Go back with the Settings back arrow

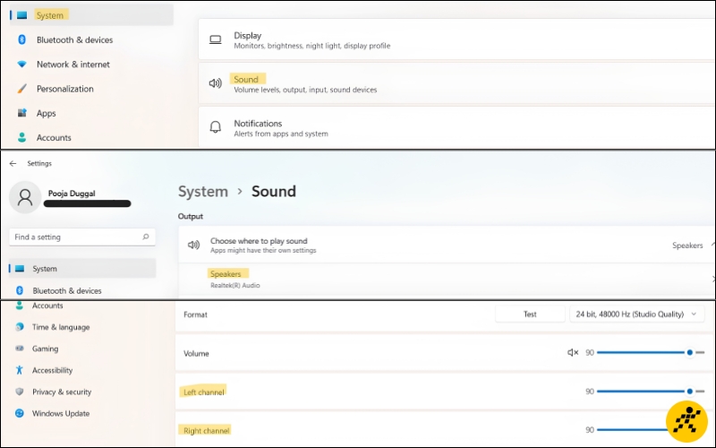click(13, 163)
